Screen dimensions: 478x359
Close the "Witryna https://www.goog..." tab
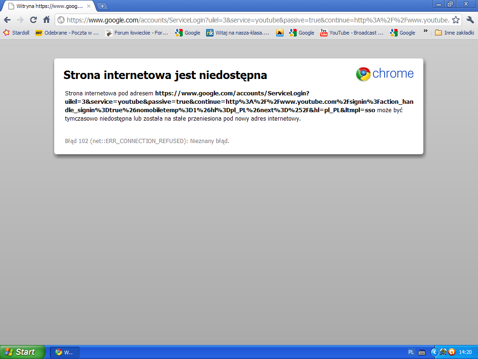coord(89,6)
